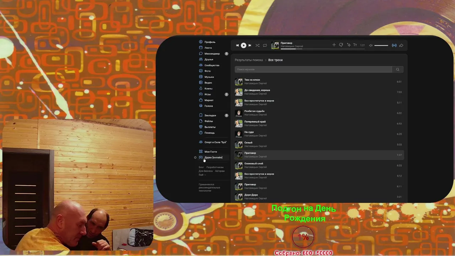The height and width of the screenshot is (256, 455).
Task: Open the Авторам footer link
Action: 220,171
